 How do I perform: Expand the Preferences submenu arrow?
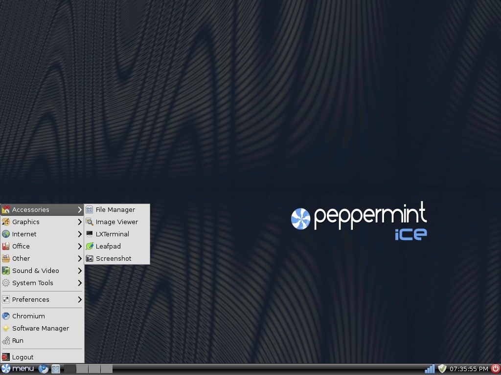click(x=80, y=299)
